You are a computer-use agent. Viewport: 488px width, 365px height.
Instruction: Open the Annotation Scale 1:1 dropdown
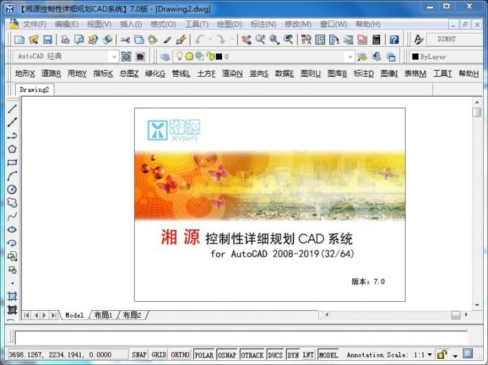pyautogui.click(x=430, y=355)
